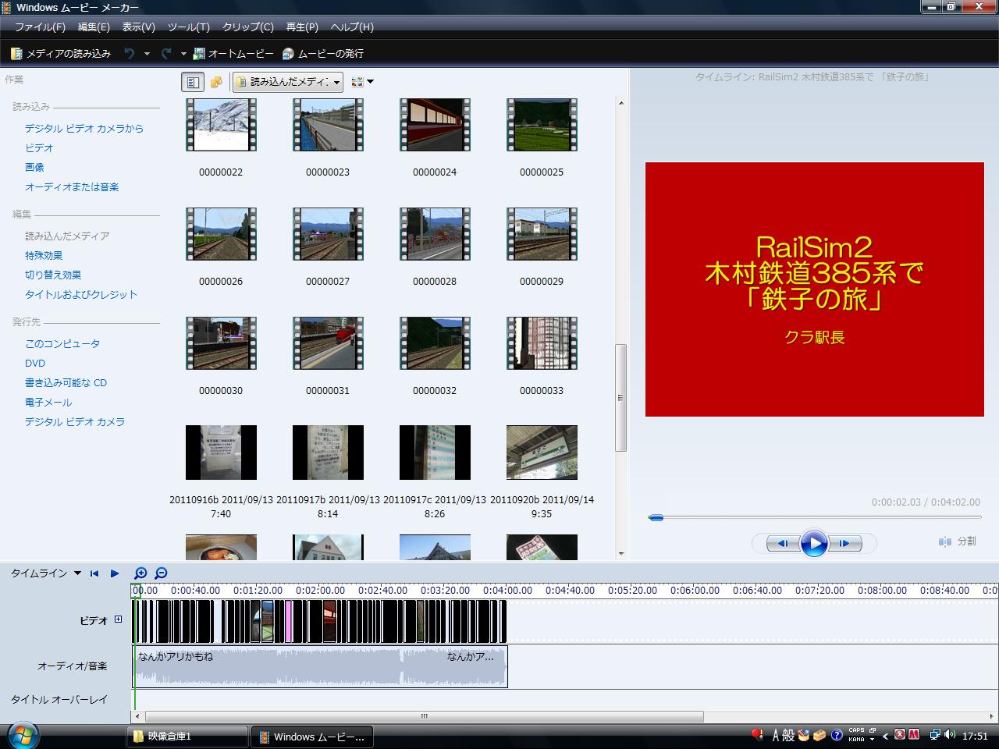The height and width of the screenshot is (749, 999).
Task: Open the 表示(V) menu
Action: pos(138,27)
